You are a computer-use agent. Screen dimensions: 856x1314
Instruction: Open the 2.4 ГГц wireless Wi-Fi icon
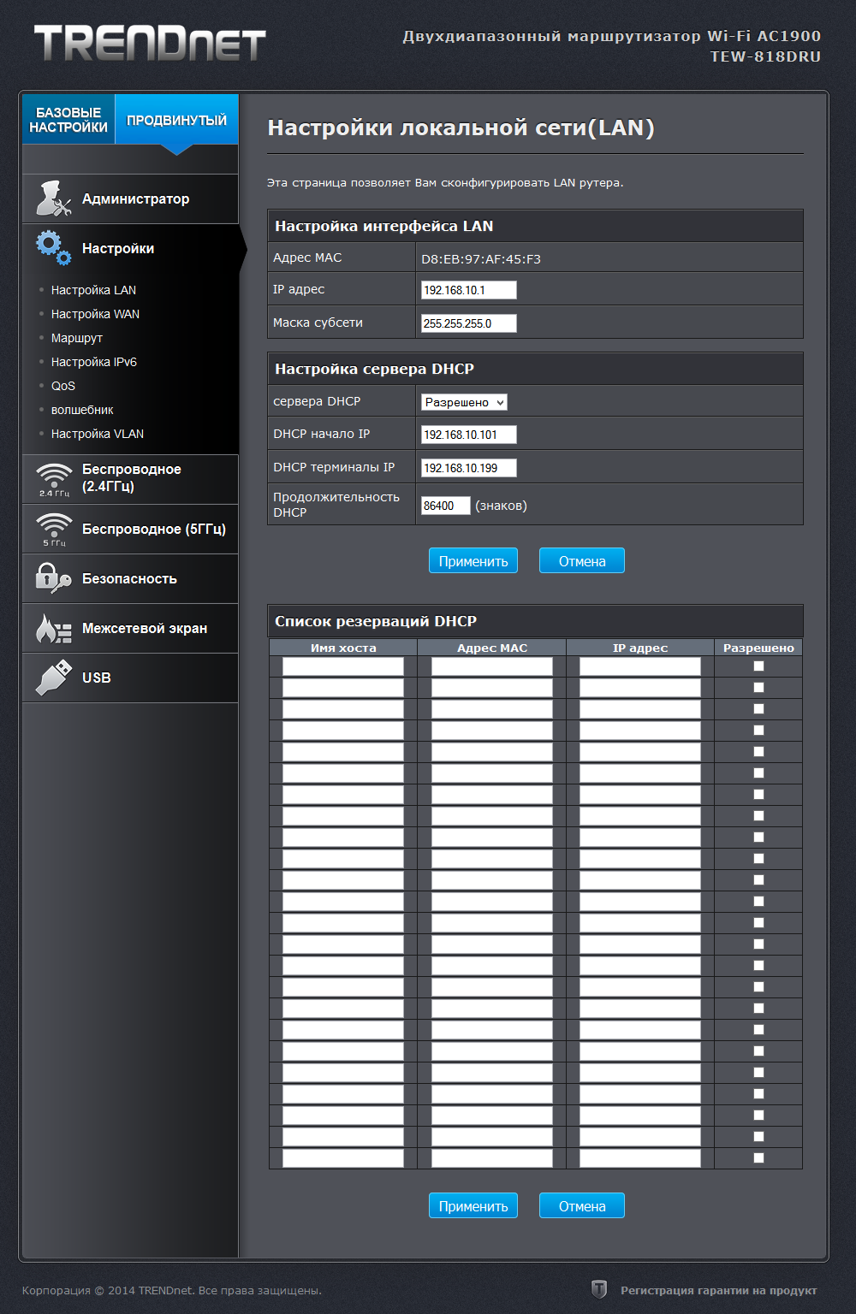click(x=54, y=478)
